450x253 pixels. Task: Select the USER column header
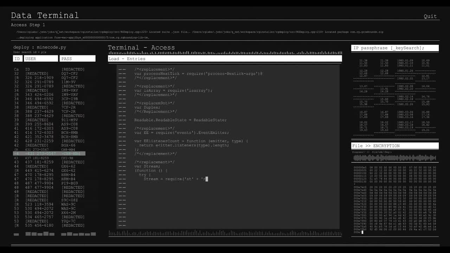[41, 59]
